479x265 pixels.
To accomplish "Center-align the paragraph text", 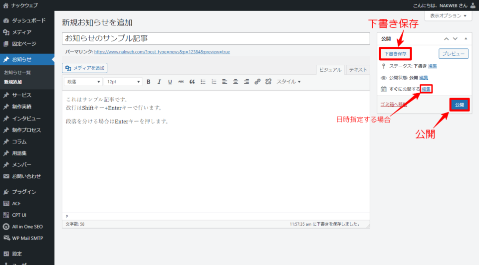I will 236,82.
